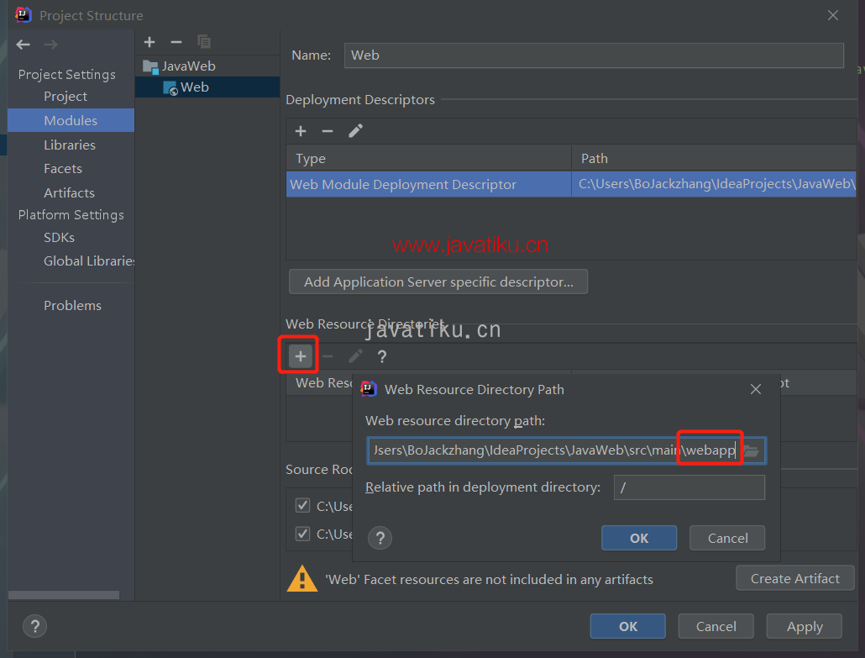865x658 pixels.
Task: Select the Web facet in the module tree
Action: coord(207,87)
